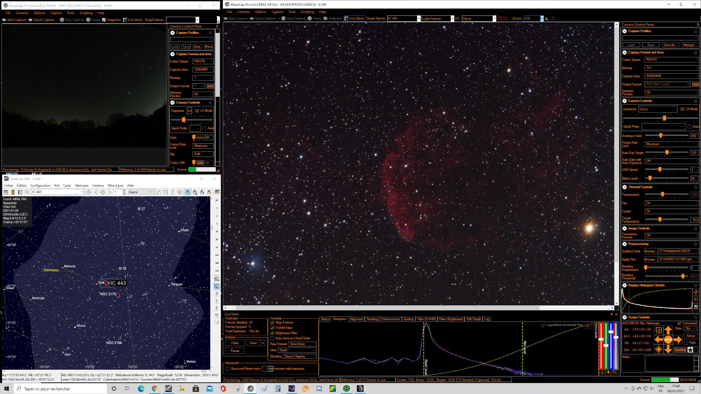The width and height of the screenshot is (701, 394).
Task: Slew telescope left with the left arrow
Action: tap(659, 340)
